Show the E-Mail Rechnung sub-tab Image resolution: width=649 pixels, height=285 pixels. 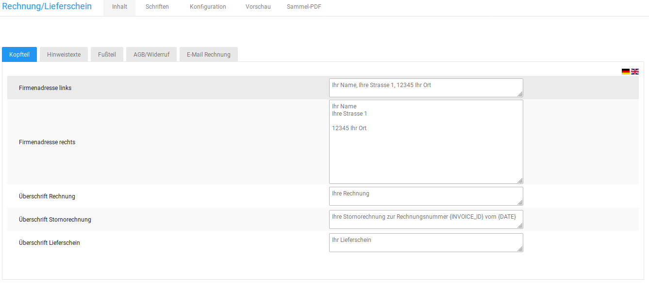point(209,55)
